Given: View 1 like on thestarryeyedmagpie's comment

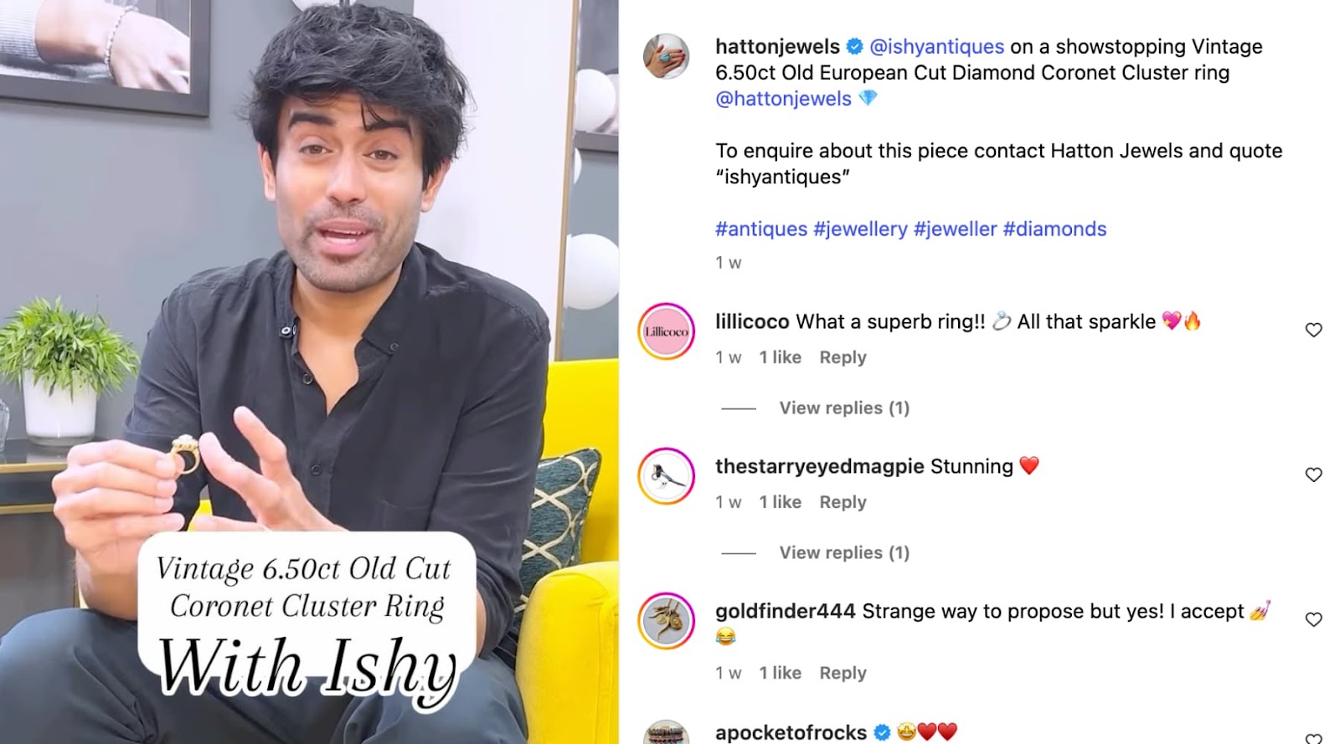Looking at the screenshot, I should (x=780, y=502).
